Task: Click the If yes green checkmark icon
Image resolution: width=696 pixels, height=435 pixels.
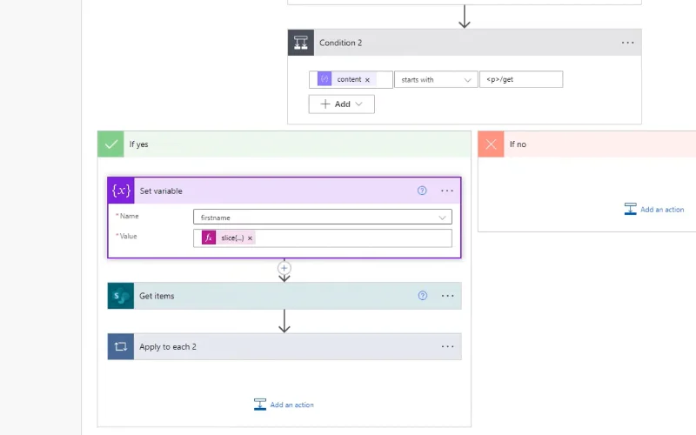Action: (111, 144)
